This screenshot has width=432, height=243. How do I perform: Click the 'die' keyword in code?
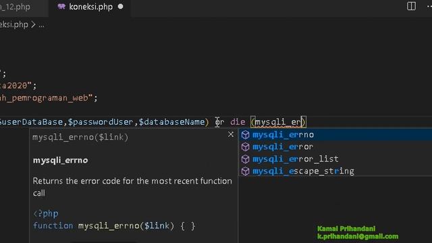point(238,122)
